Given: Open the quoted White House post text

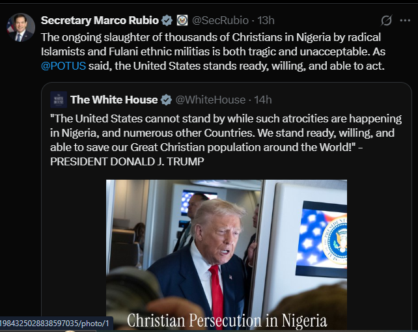Looking at the screenshot, I should (226, 140).
